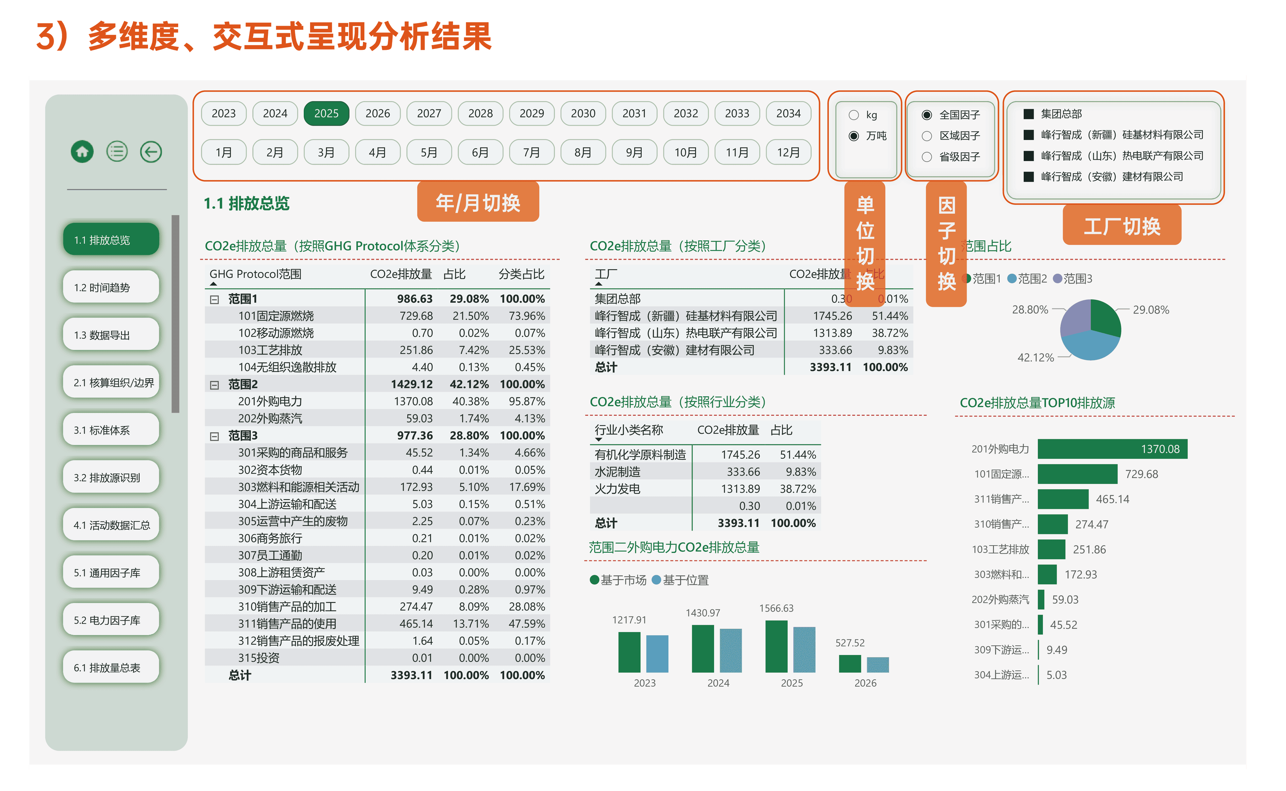Toggle 峰行智成（安徽）建材有限公司 checkbox

1028,177
